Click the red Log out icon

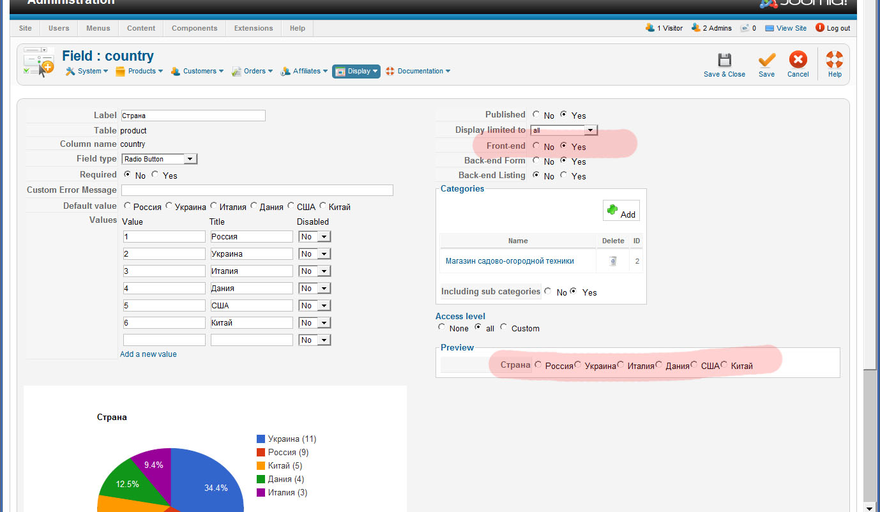click(x=820, y=28)
